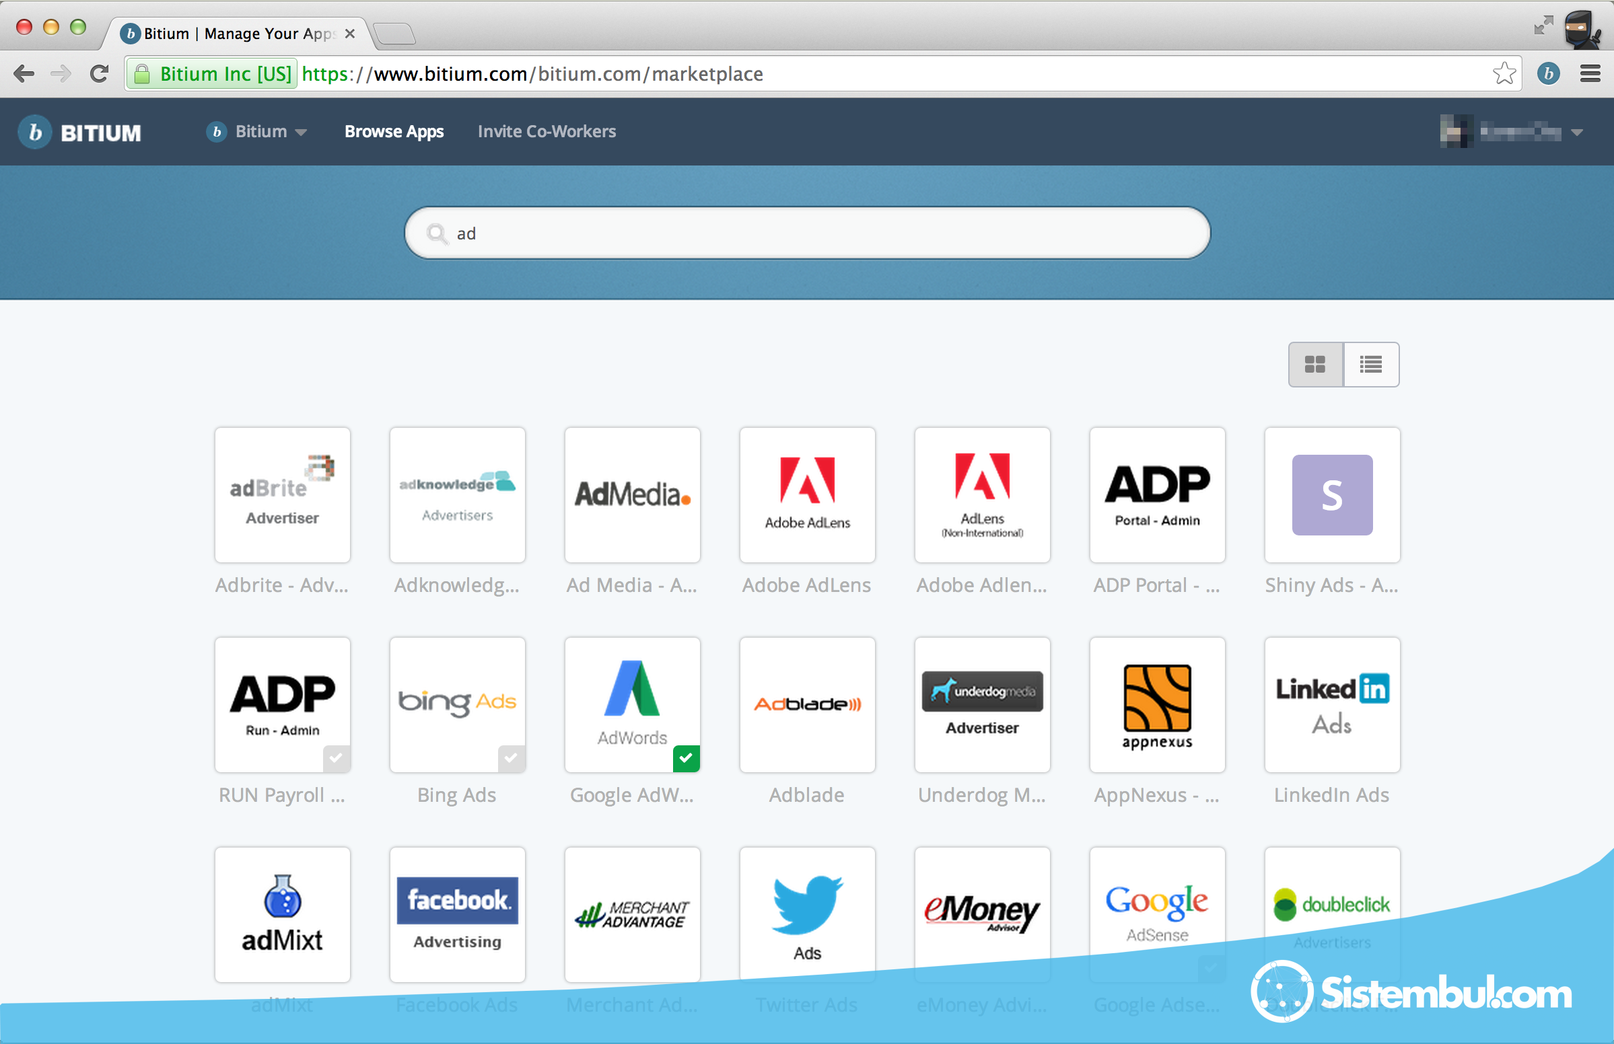Open the AdLens Non-International app tile
1614x1044 pixels.
coord(982,495)
